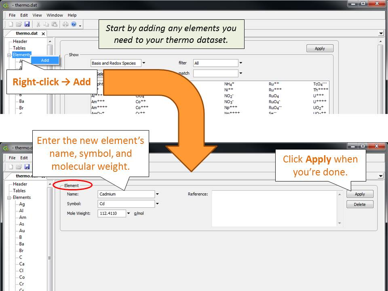Click the Symbol field containing Cd
The width and height of the screenshot is (388, 291).
126,204
